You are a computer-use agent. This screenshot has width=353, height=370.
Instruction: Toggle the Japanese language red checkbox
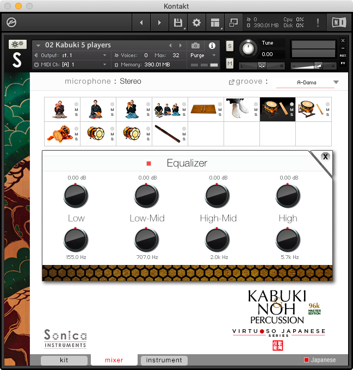306,360
